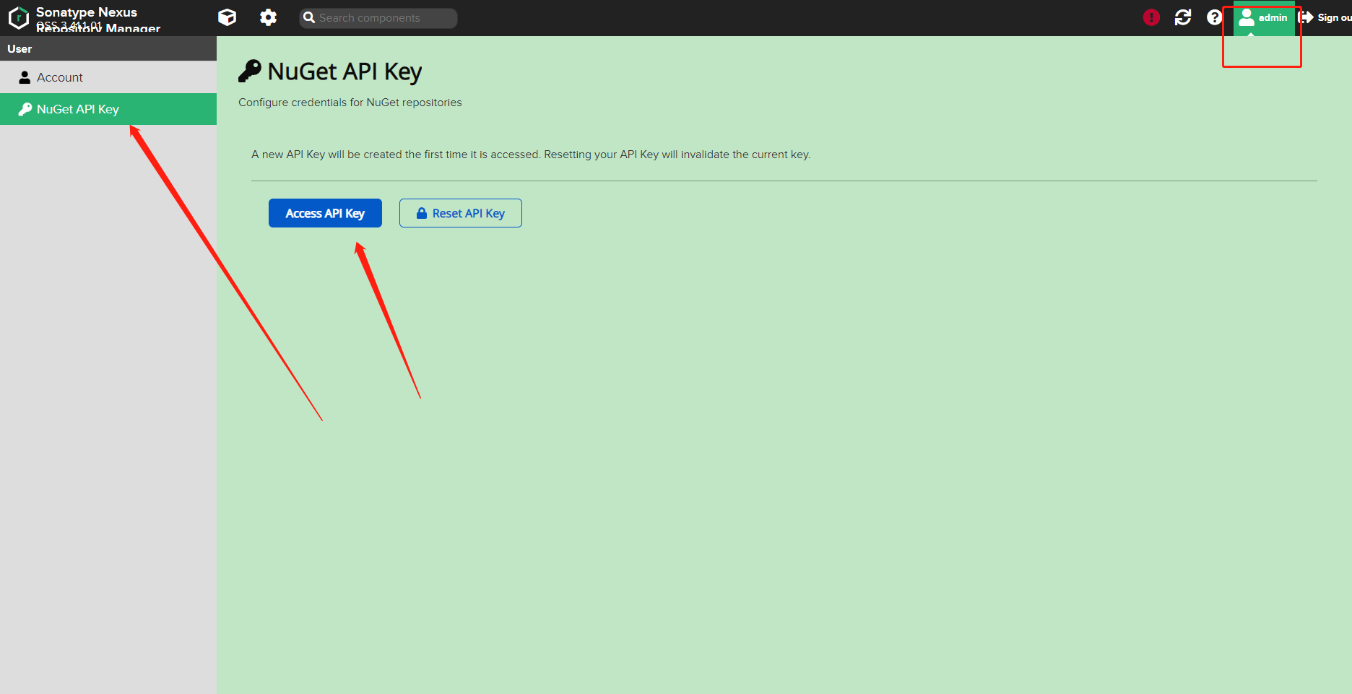Click the Access API Key button
Screen dimensions: 1352x694
point(325,213)
